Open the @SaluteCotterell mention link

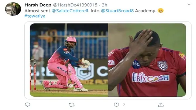70,11
